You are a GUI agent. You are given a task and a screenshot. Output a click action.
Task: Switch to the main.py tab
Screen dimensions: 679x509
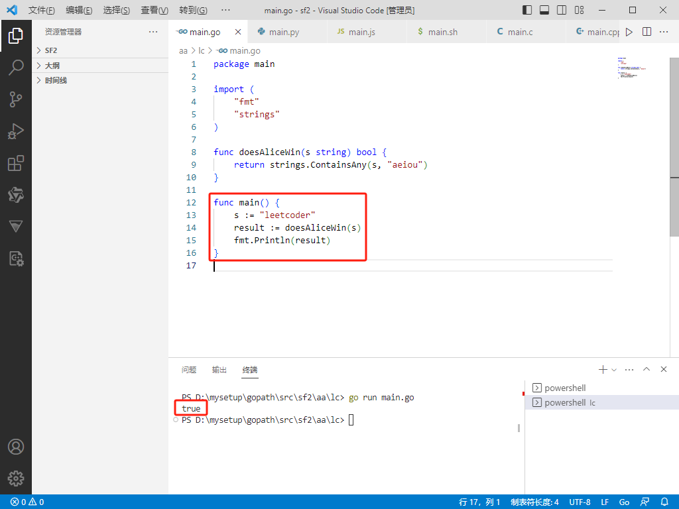[x=287, y=32]
